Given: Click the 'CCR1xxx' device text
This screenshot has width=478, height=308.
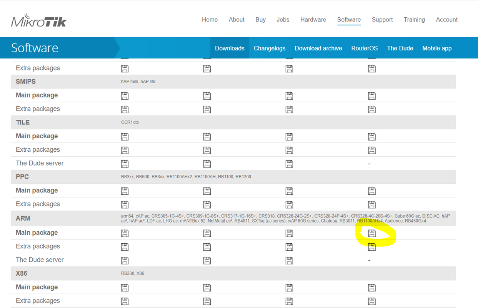Looking at the screenshot, I should click(x=130, y=122).
